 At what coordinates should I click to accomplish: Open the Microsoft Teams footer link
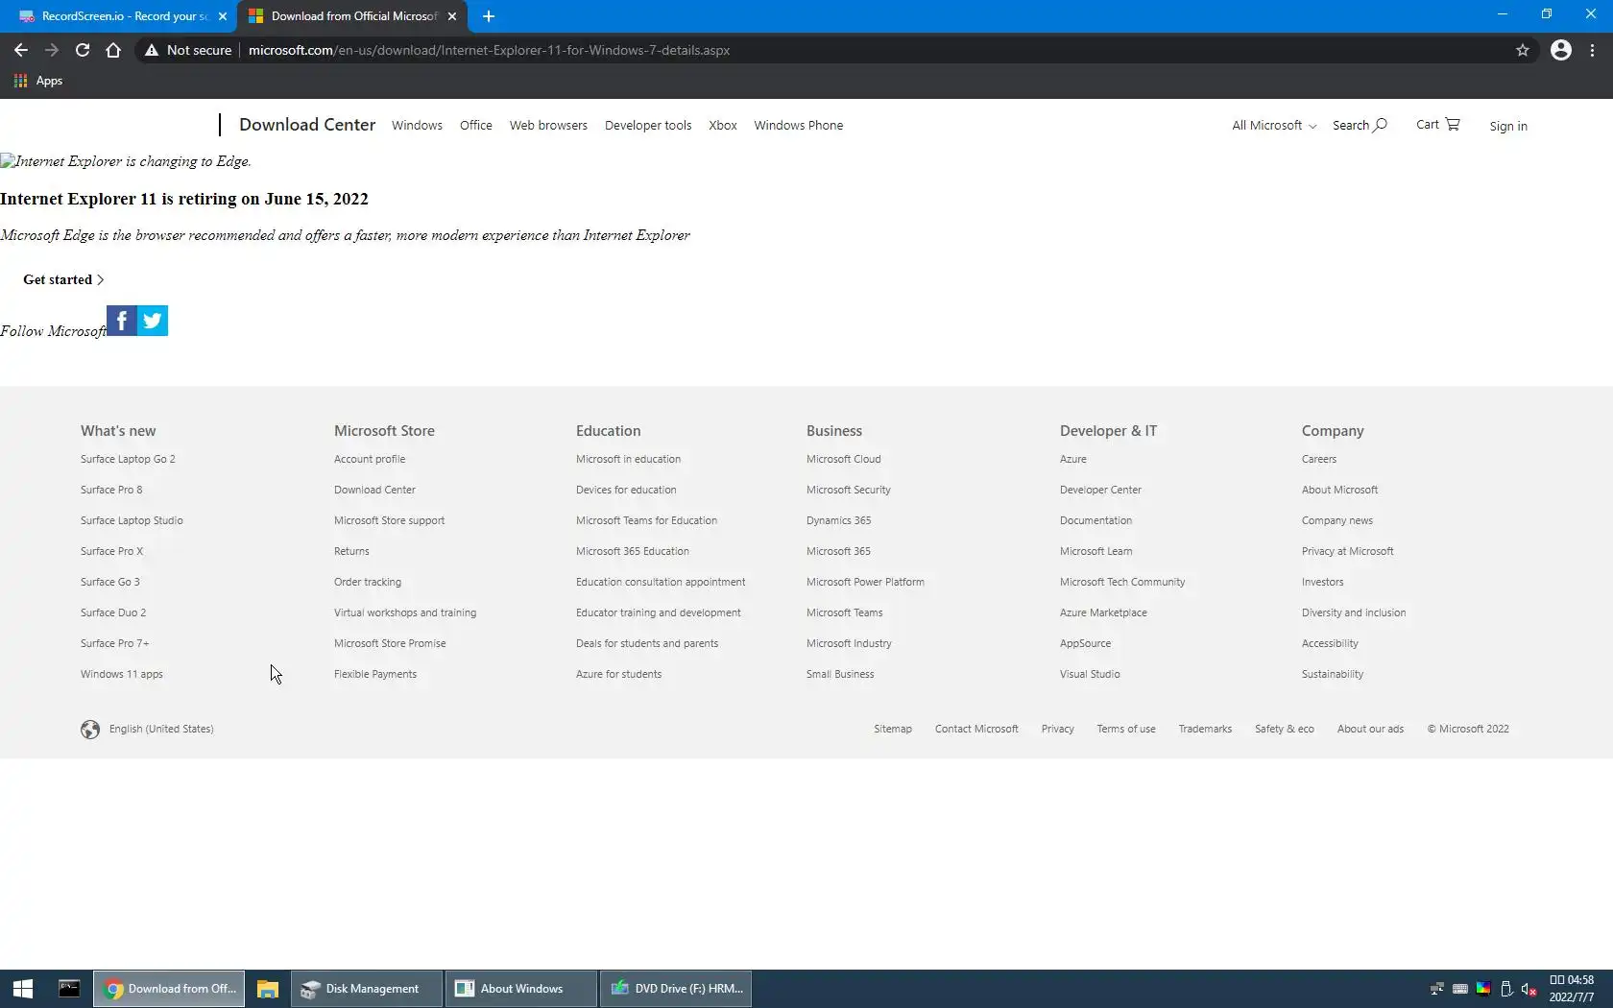click(845, 612)
